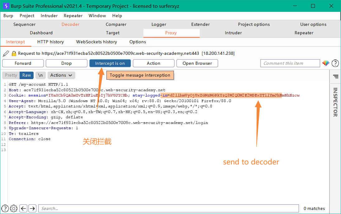Open the Repeater menu
Viewport: 341px width, 214px height.
click(x=73, y=16)
